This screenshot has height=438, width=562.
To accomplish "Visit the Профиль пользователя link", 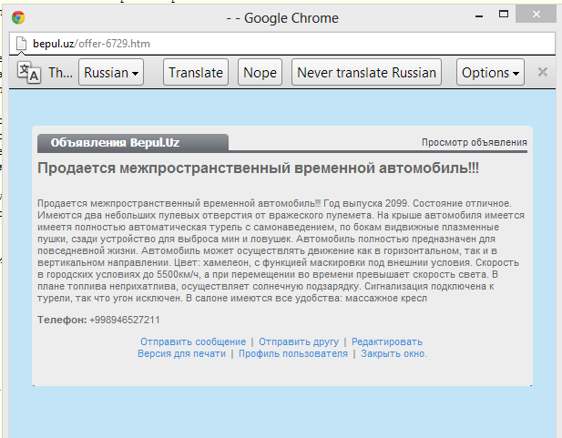I will pos(293,353).
